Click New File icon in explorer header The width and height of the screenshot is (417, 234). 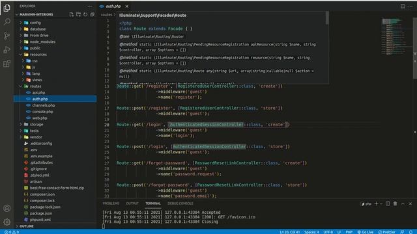tap(71, 14)
